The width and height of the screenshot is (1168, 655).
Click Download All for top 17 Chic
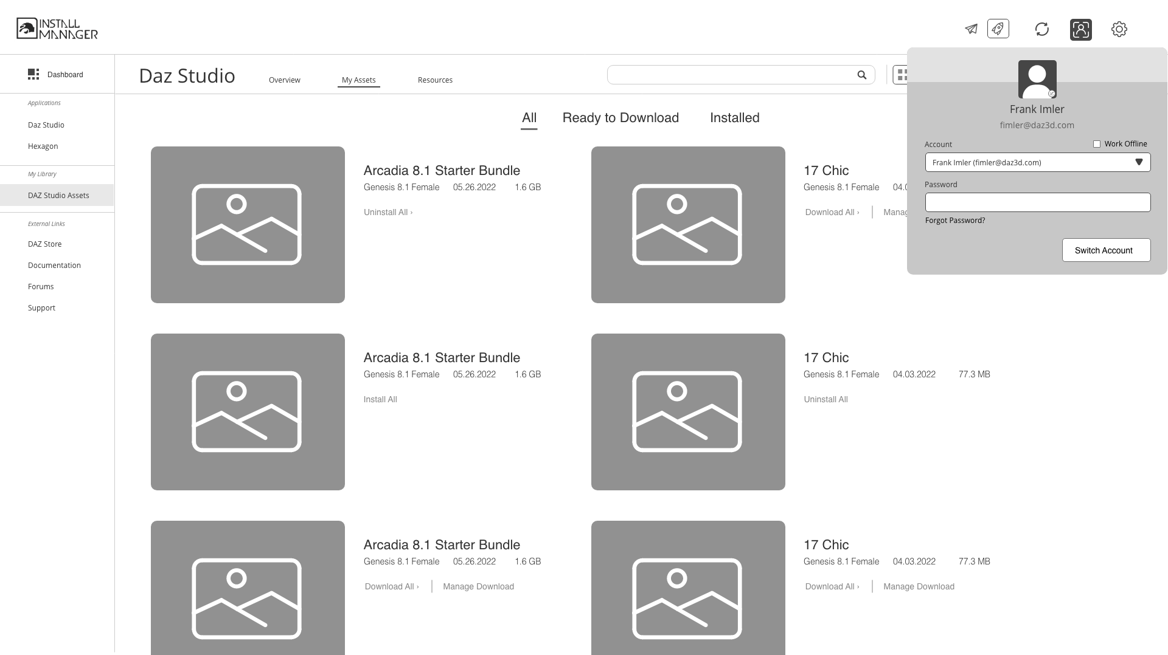click(832, 212)
